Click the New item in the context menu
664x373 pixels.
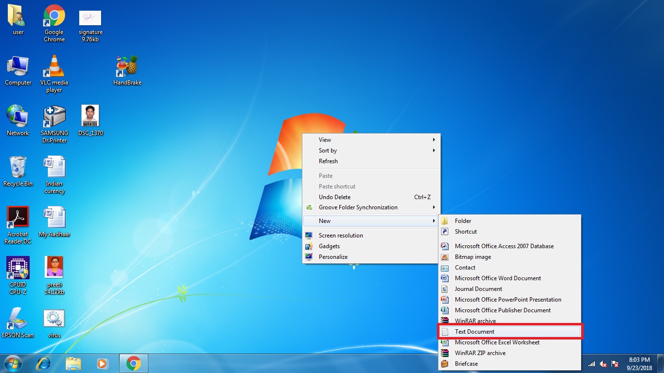(371, 221)
